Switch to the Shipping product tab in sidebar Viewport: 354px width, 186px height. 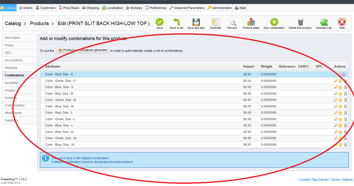click(20, 68)
